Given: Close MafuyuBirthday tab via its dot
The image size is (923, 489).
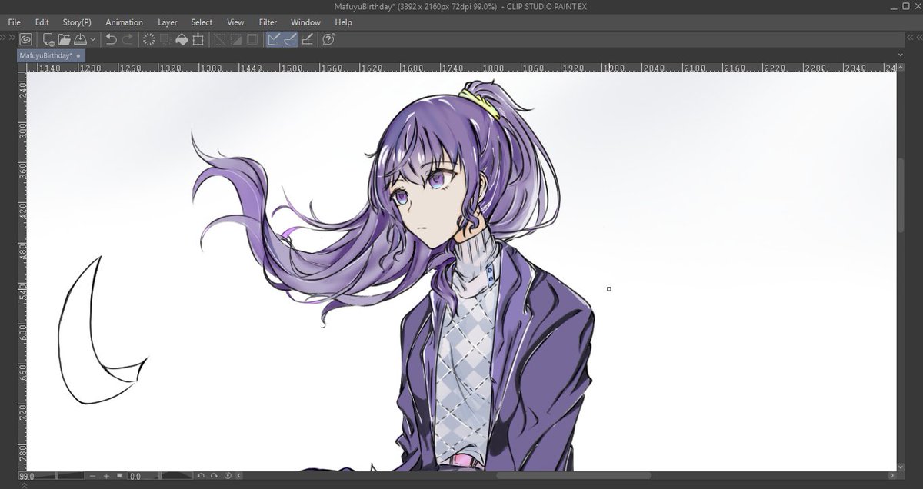Looking at the screenshot, I should [x=78, y=56].
